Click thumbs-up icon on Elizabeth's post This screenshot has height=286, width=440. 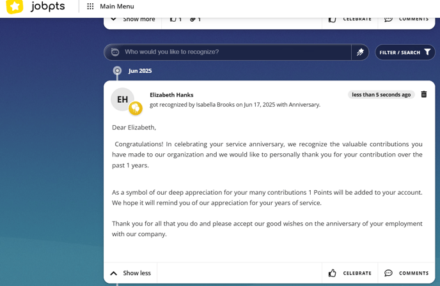click(333, 273)
